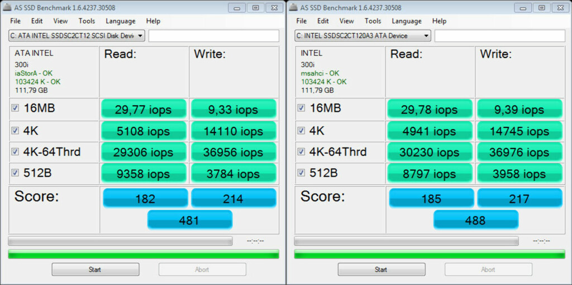Click the 14745 iops write result
The width and height of the screenshot is (572, 285).
(x=519, y=131)
